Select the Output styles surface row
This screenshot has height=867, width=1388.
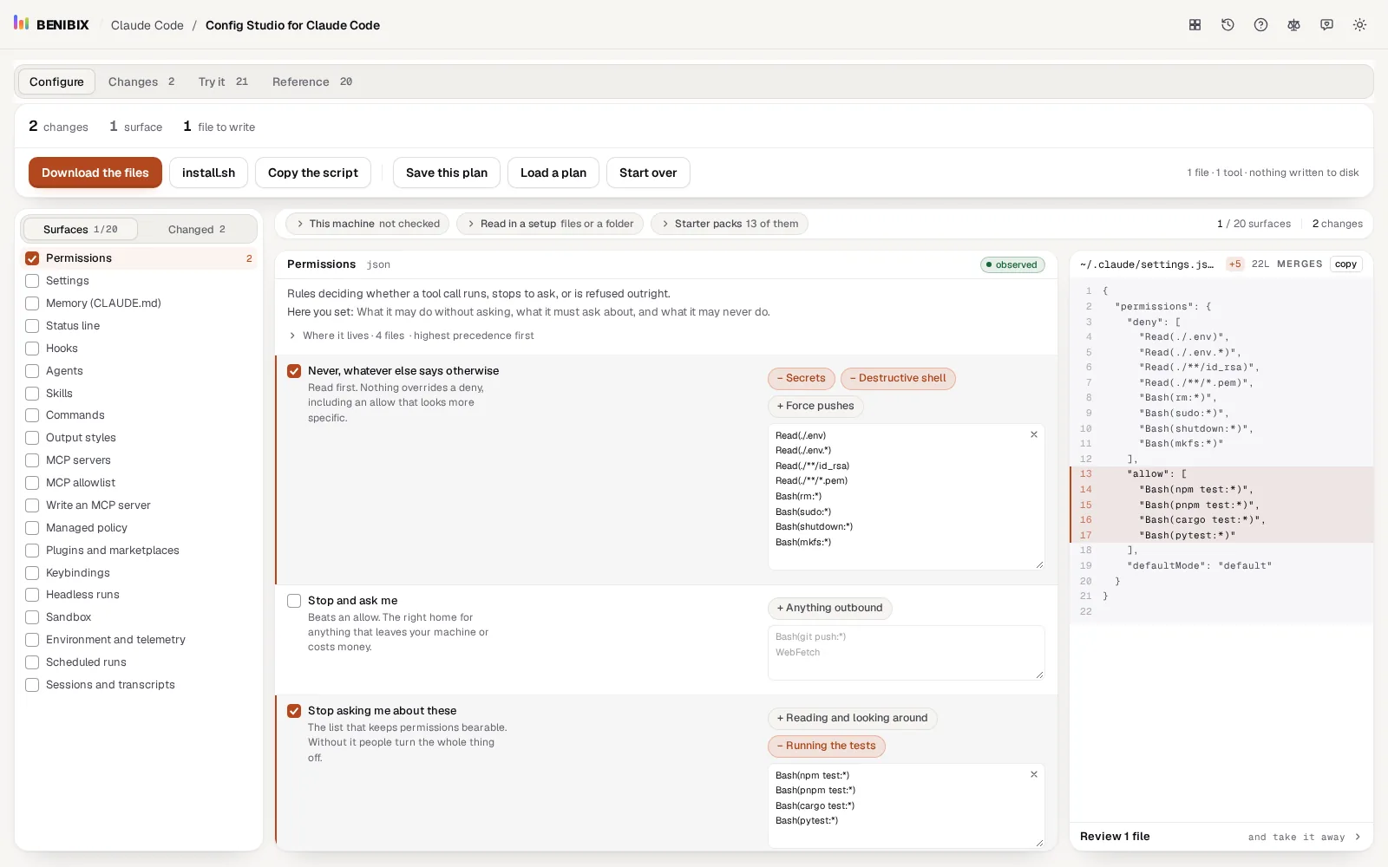139,438
